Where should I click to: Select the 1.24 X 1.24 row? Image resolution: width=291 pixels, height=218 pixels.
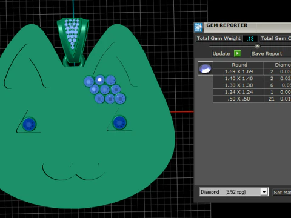pyautogui.click(x=252, y=92)
